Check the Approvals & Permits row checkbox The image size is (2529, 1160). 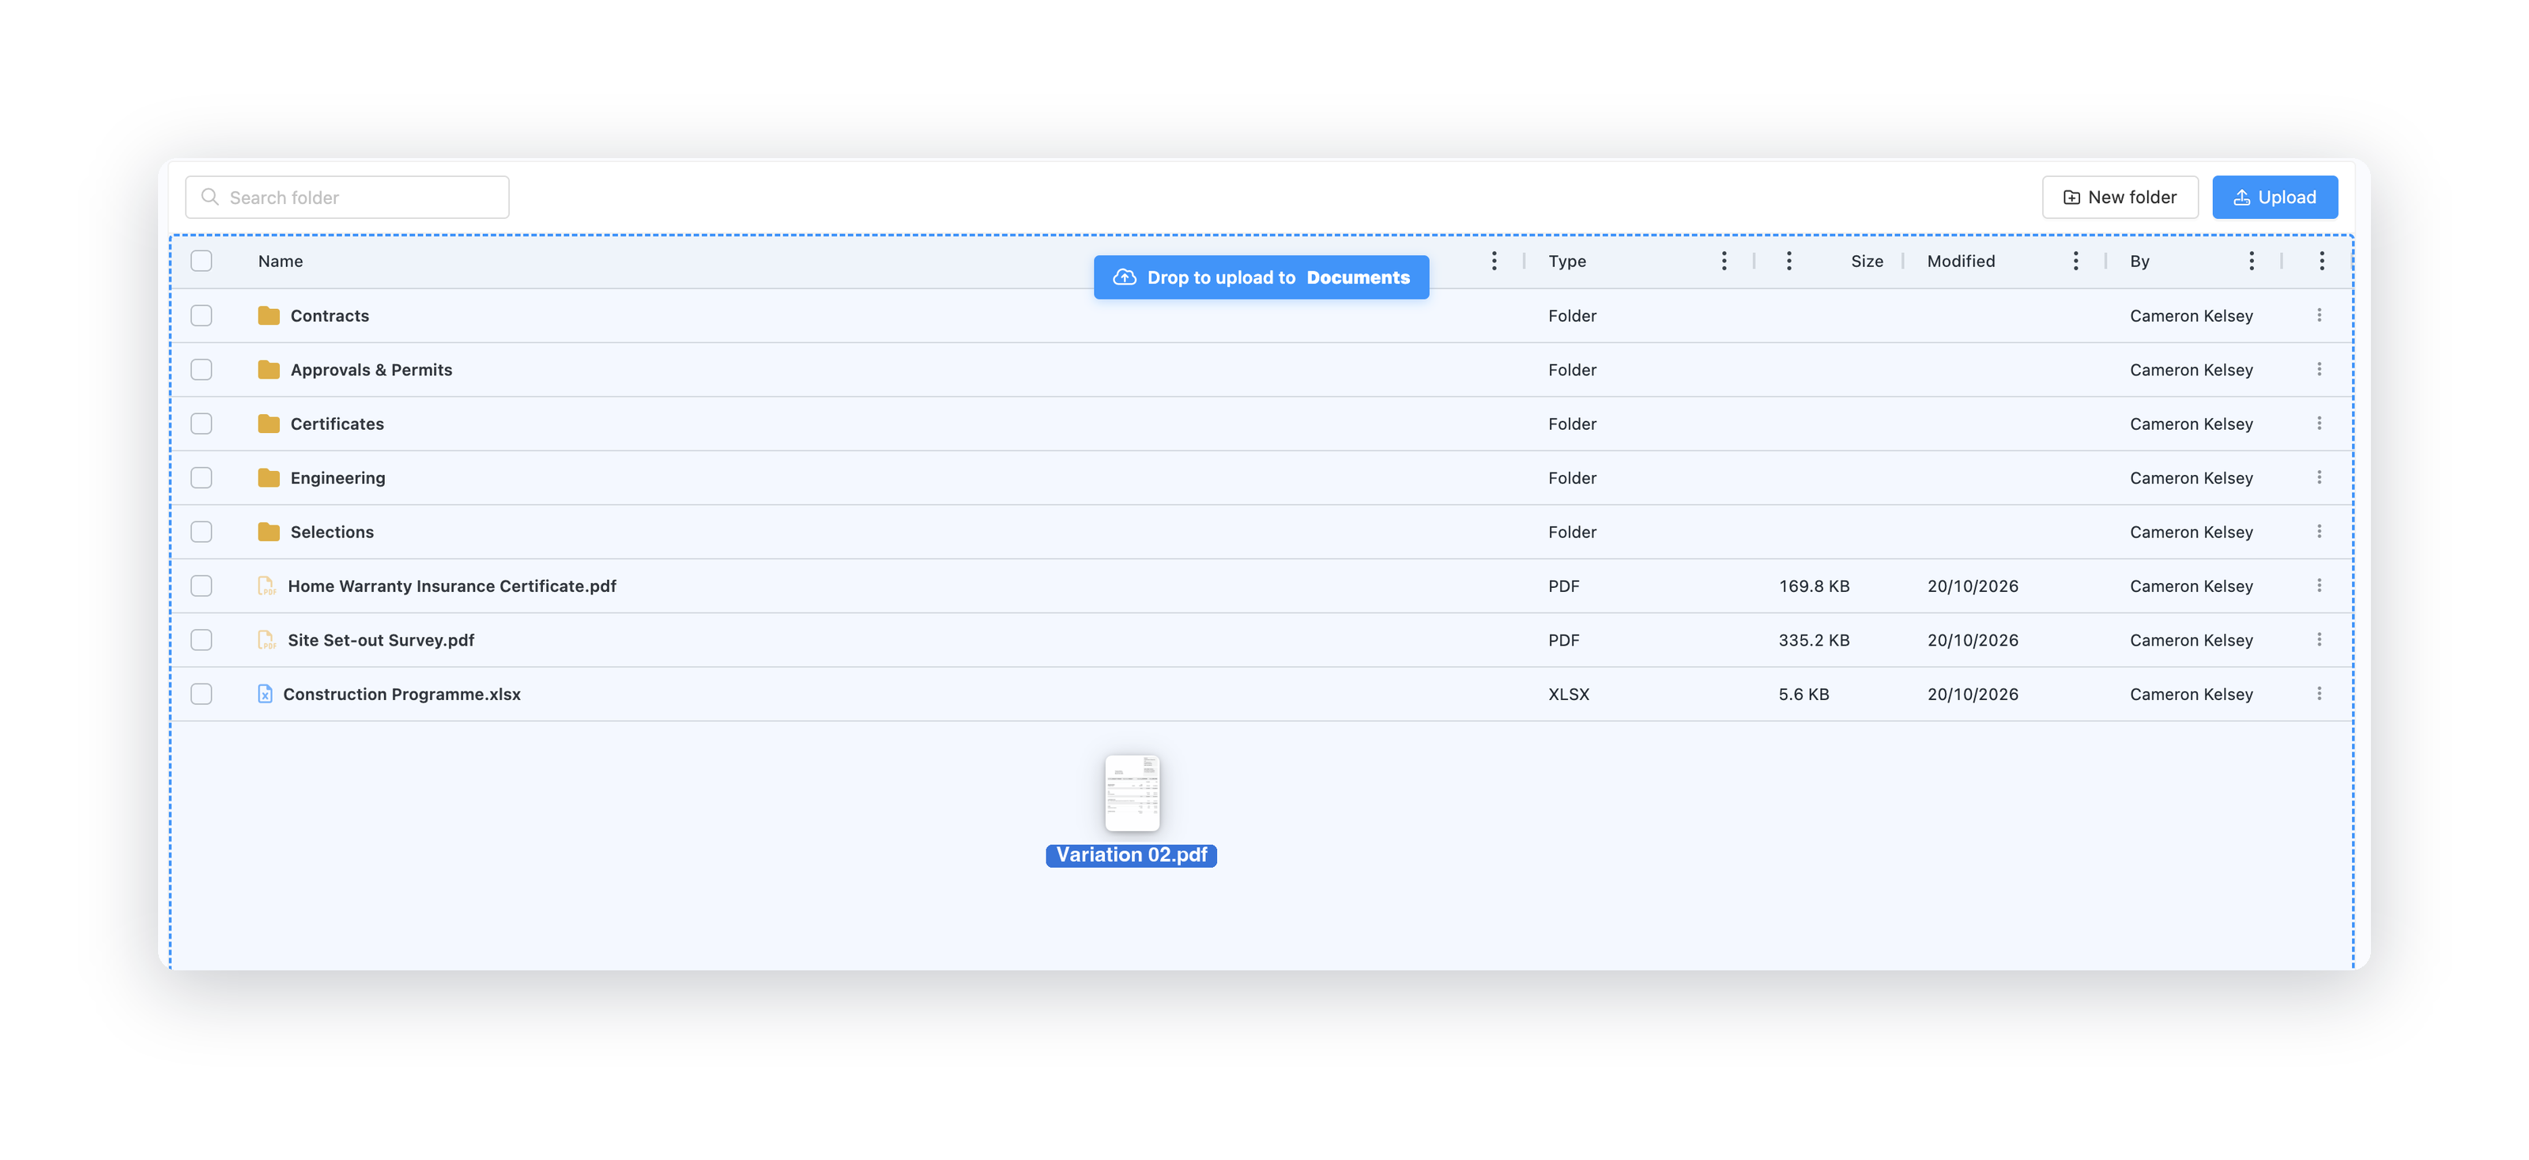coord(202,369)
